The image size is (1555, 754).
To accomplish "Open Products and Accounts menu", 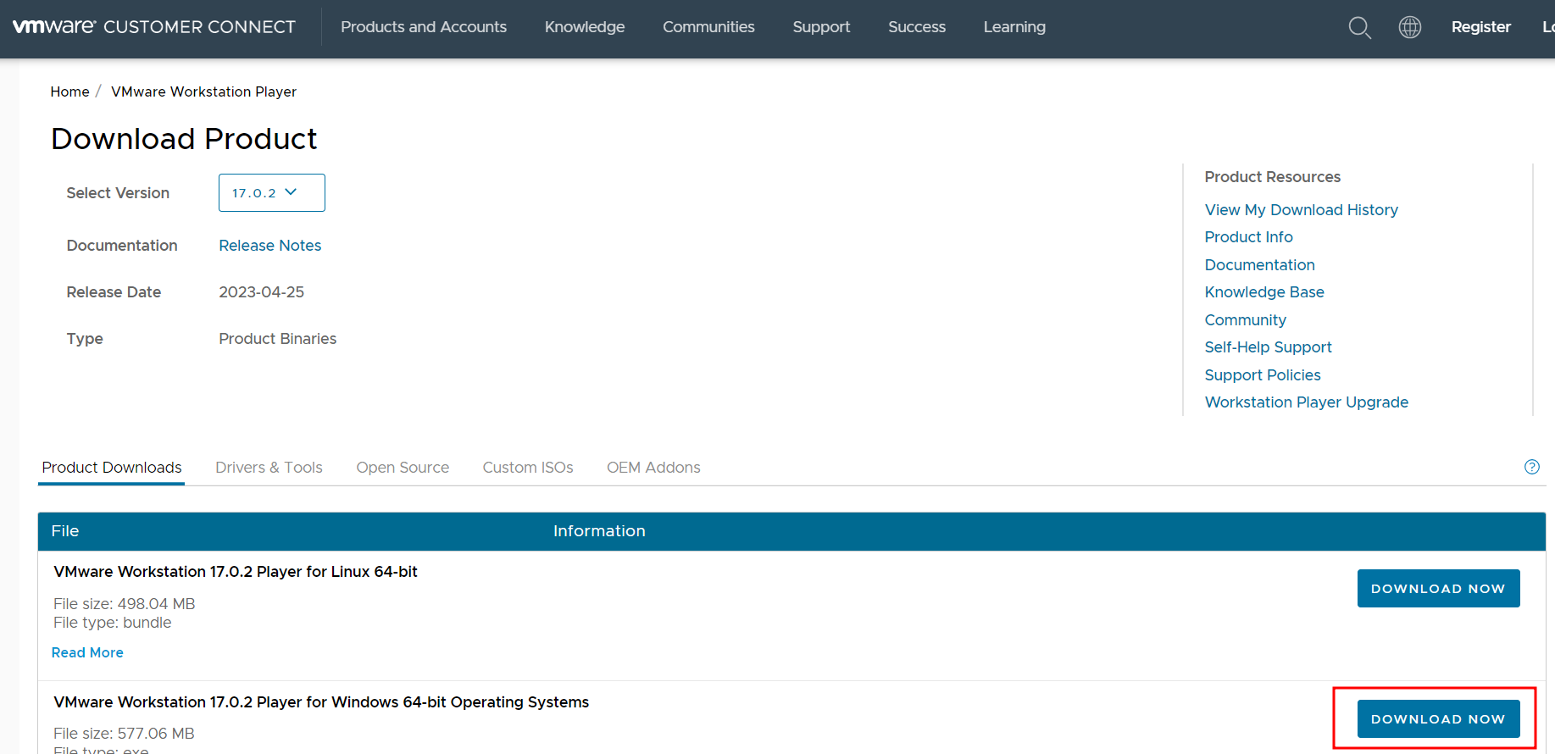I will point(424,27).
